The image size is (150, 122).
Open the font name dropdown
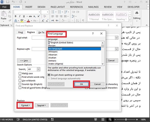pyautogui.click(x=39, y=12)
